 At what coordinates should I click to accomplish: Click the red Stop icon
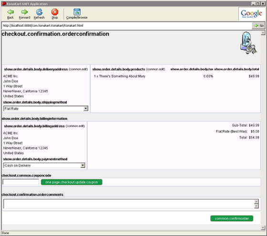(x=55, y=12)
